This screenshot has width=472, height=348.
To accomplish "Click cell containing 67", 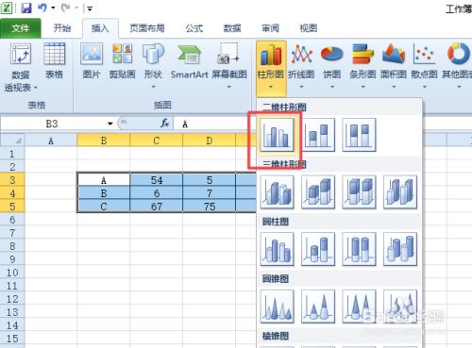I will (x=157, y=207).
